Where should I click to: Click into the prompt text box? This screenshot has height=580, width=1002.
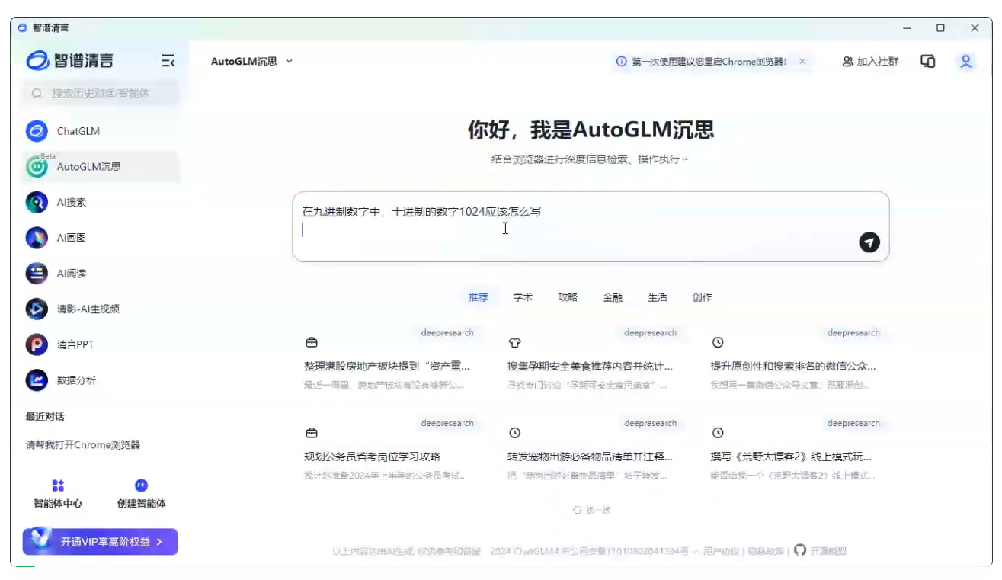point(591,226)
